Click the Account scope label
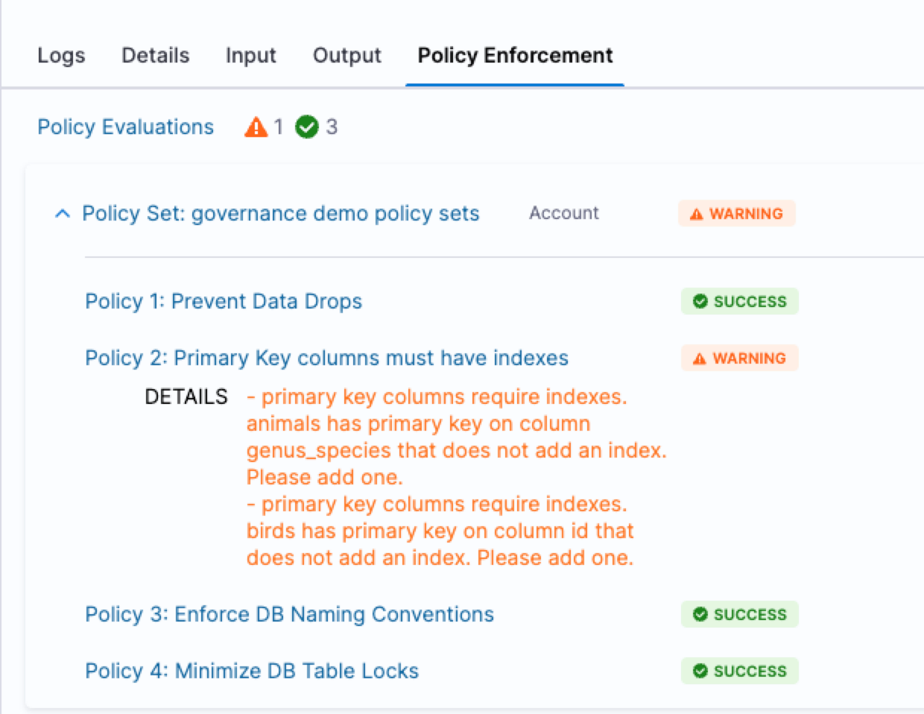The image size is (924, 714). (564, 213)
